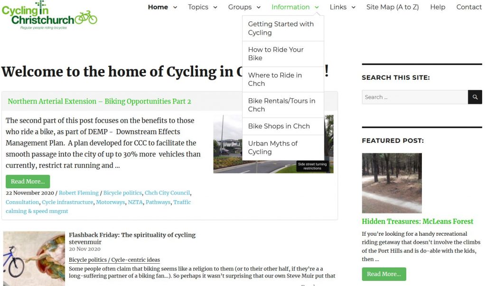Click Read More under McLeans Forest post
Screen dimensions: 486x286
pos(383,274)
